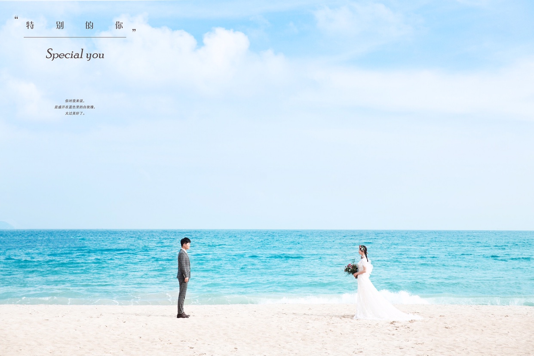Click the character '的' in the heading
Viewport: 534px width, 356px height.
click(x=89, y=25)
